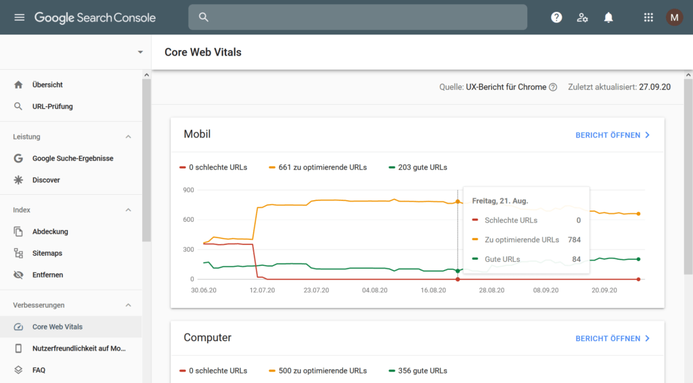Collapse the Index section
This screenshot has width=693, height=383.
click(128, 210)
